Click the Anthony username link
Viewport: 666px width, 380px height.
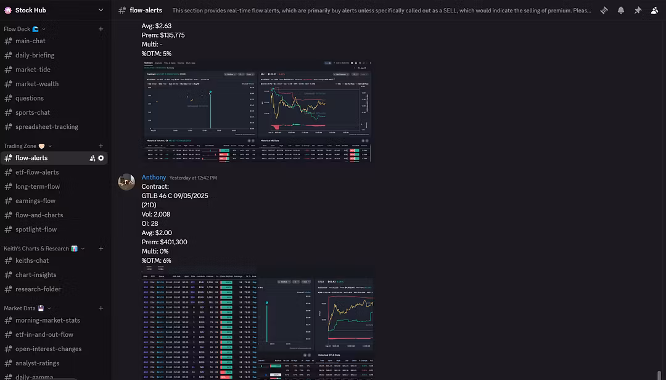[154, 178]
